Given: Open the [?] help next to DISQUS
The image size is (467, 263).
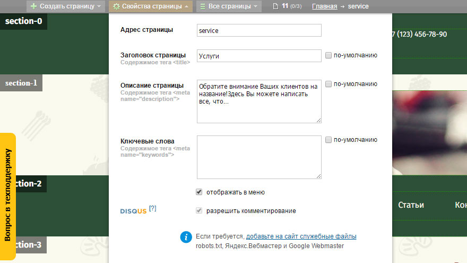Looking at the screenshot, I should 153,209.
